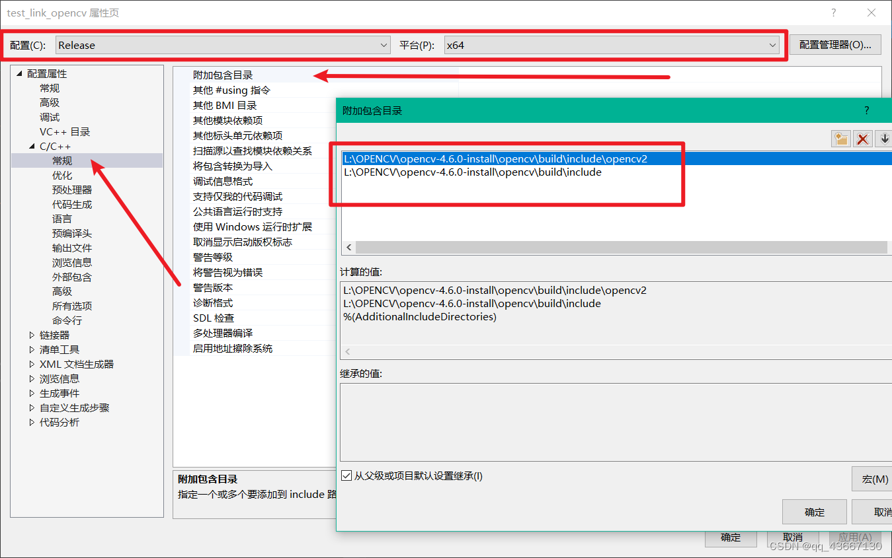
Task: Select VC++ 目录 in the tree
Action: (65, 131)
